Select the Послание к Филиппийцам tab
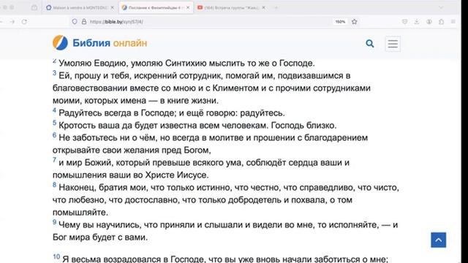The width and height of the screenshot is (468, 263). (156, 7)
